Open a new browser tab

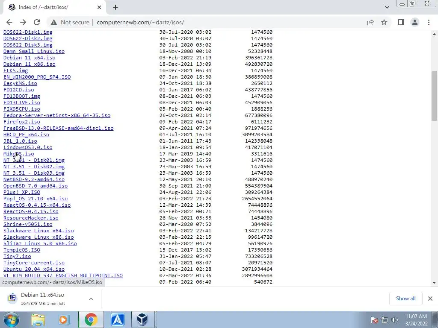[115, 7]
